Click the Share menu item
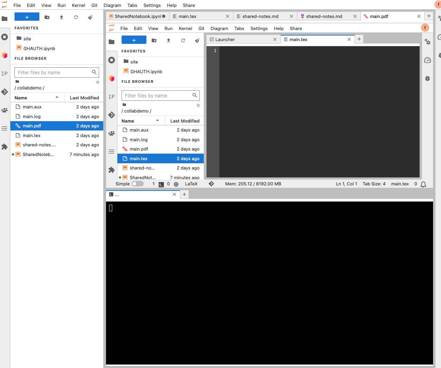 tap(189, 5)
